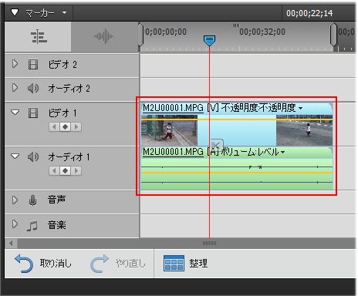
Task: Add keyframe on オーディオ 1 track
Action: (66, 170)
